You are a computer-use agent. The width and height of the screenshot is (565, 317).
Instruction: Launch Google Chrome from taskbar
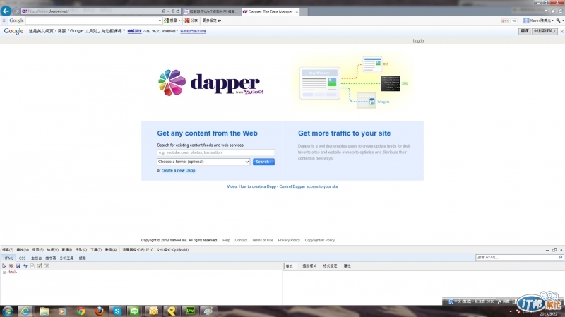(81, 311)
